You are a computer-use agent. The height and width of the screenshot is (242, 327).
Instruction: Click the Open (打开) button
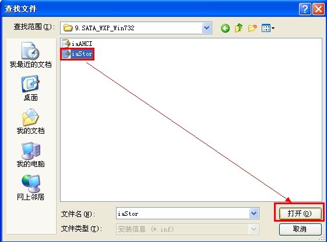300,213
